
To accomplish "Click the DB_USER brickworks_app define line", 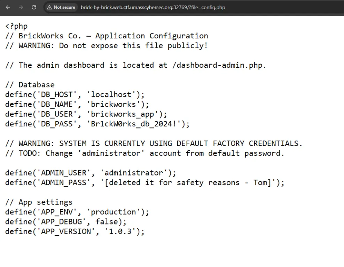I will coord(86,114).
